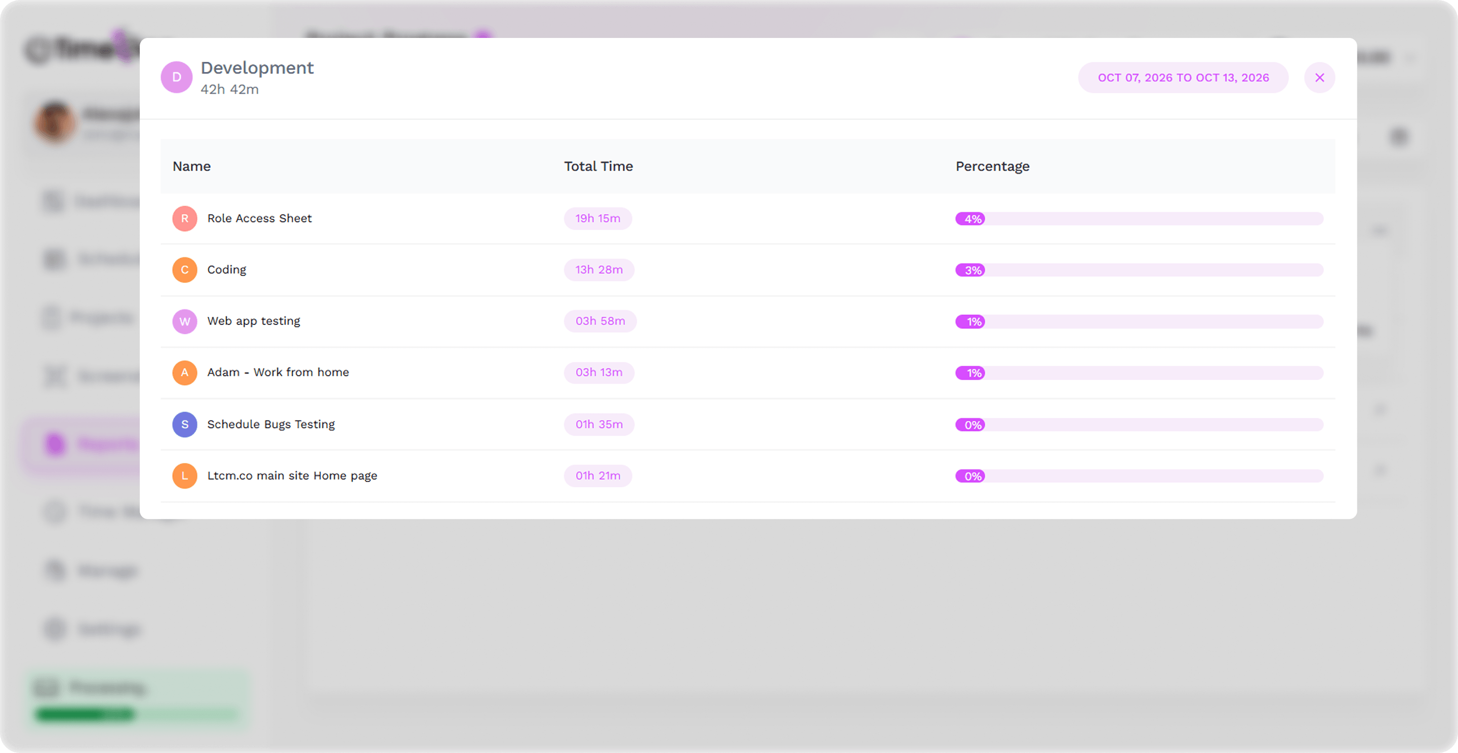The height and width of the screenshot is (753, 1458).
Task: Click the 'Coding' task name
Action: 226,270
